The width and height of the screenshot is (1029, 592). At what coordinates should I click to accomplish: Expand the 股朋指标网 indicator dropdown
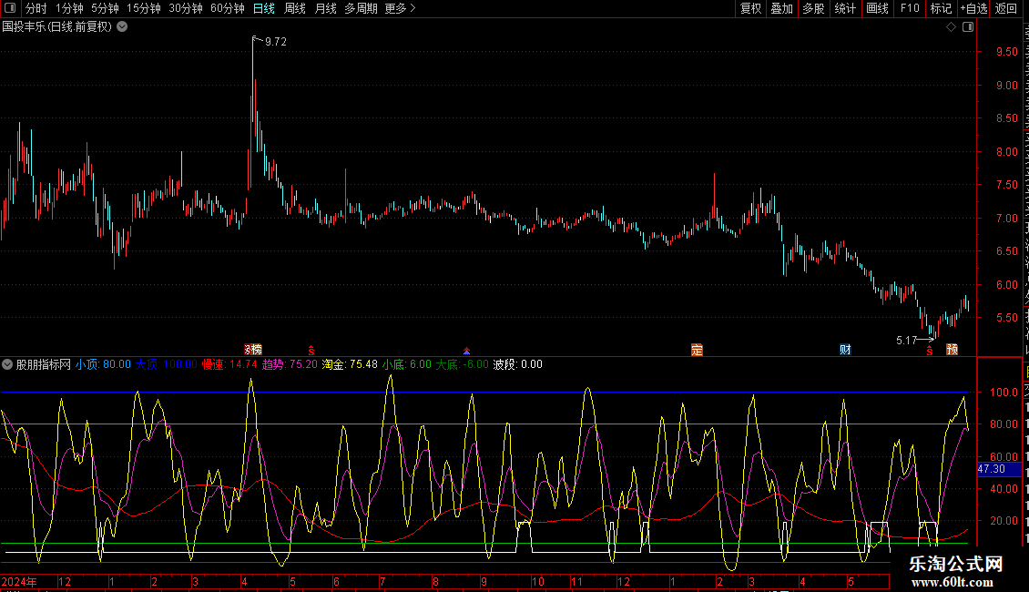7,364
